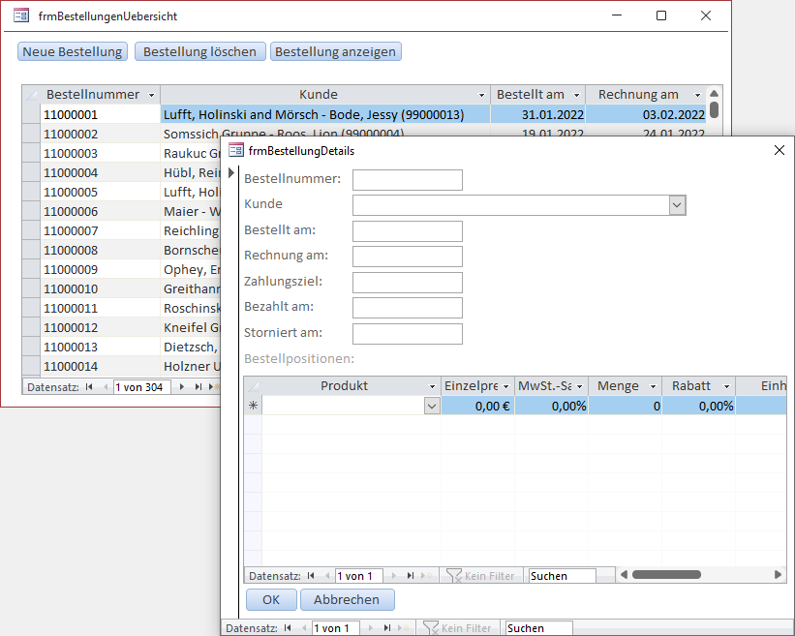Click the subform horizontal scrollbar right arrow
This screenshot has width=795, height=636.
click(779, 575)
